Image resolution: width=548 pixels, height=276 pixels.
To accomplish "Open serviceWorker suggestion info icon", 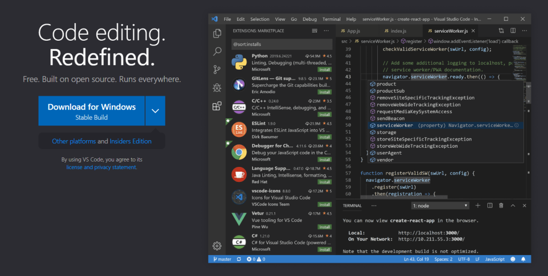I will pos(516,125).
